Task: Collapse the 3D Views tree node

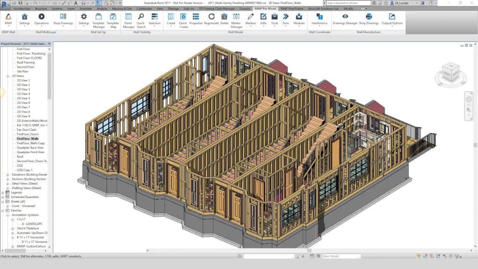Action: pyautogui.click(x=7, y=76)
